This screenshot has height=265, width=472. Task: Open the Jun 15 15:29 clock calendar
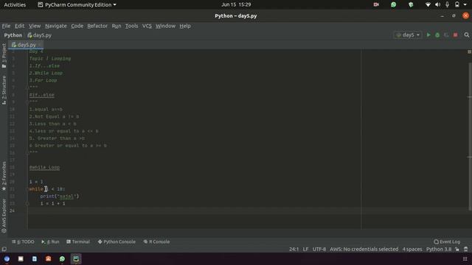(x=236, y=4)
